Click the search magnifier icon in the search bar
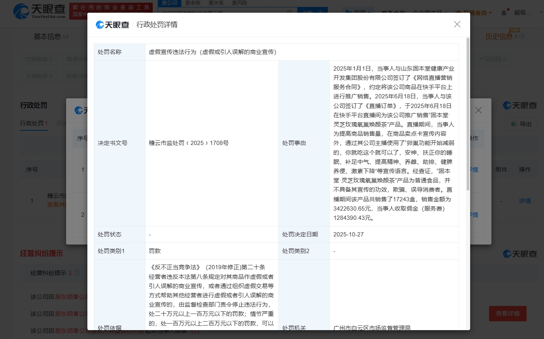Screen dimensions: 544x339 tap(313, 12)
